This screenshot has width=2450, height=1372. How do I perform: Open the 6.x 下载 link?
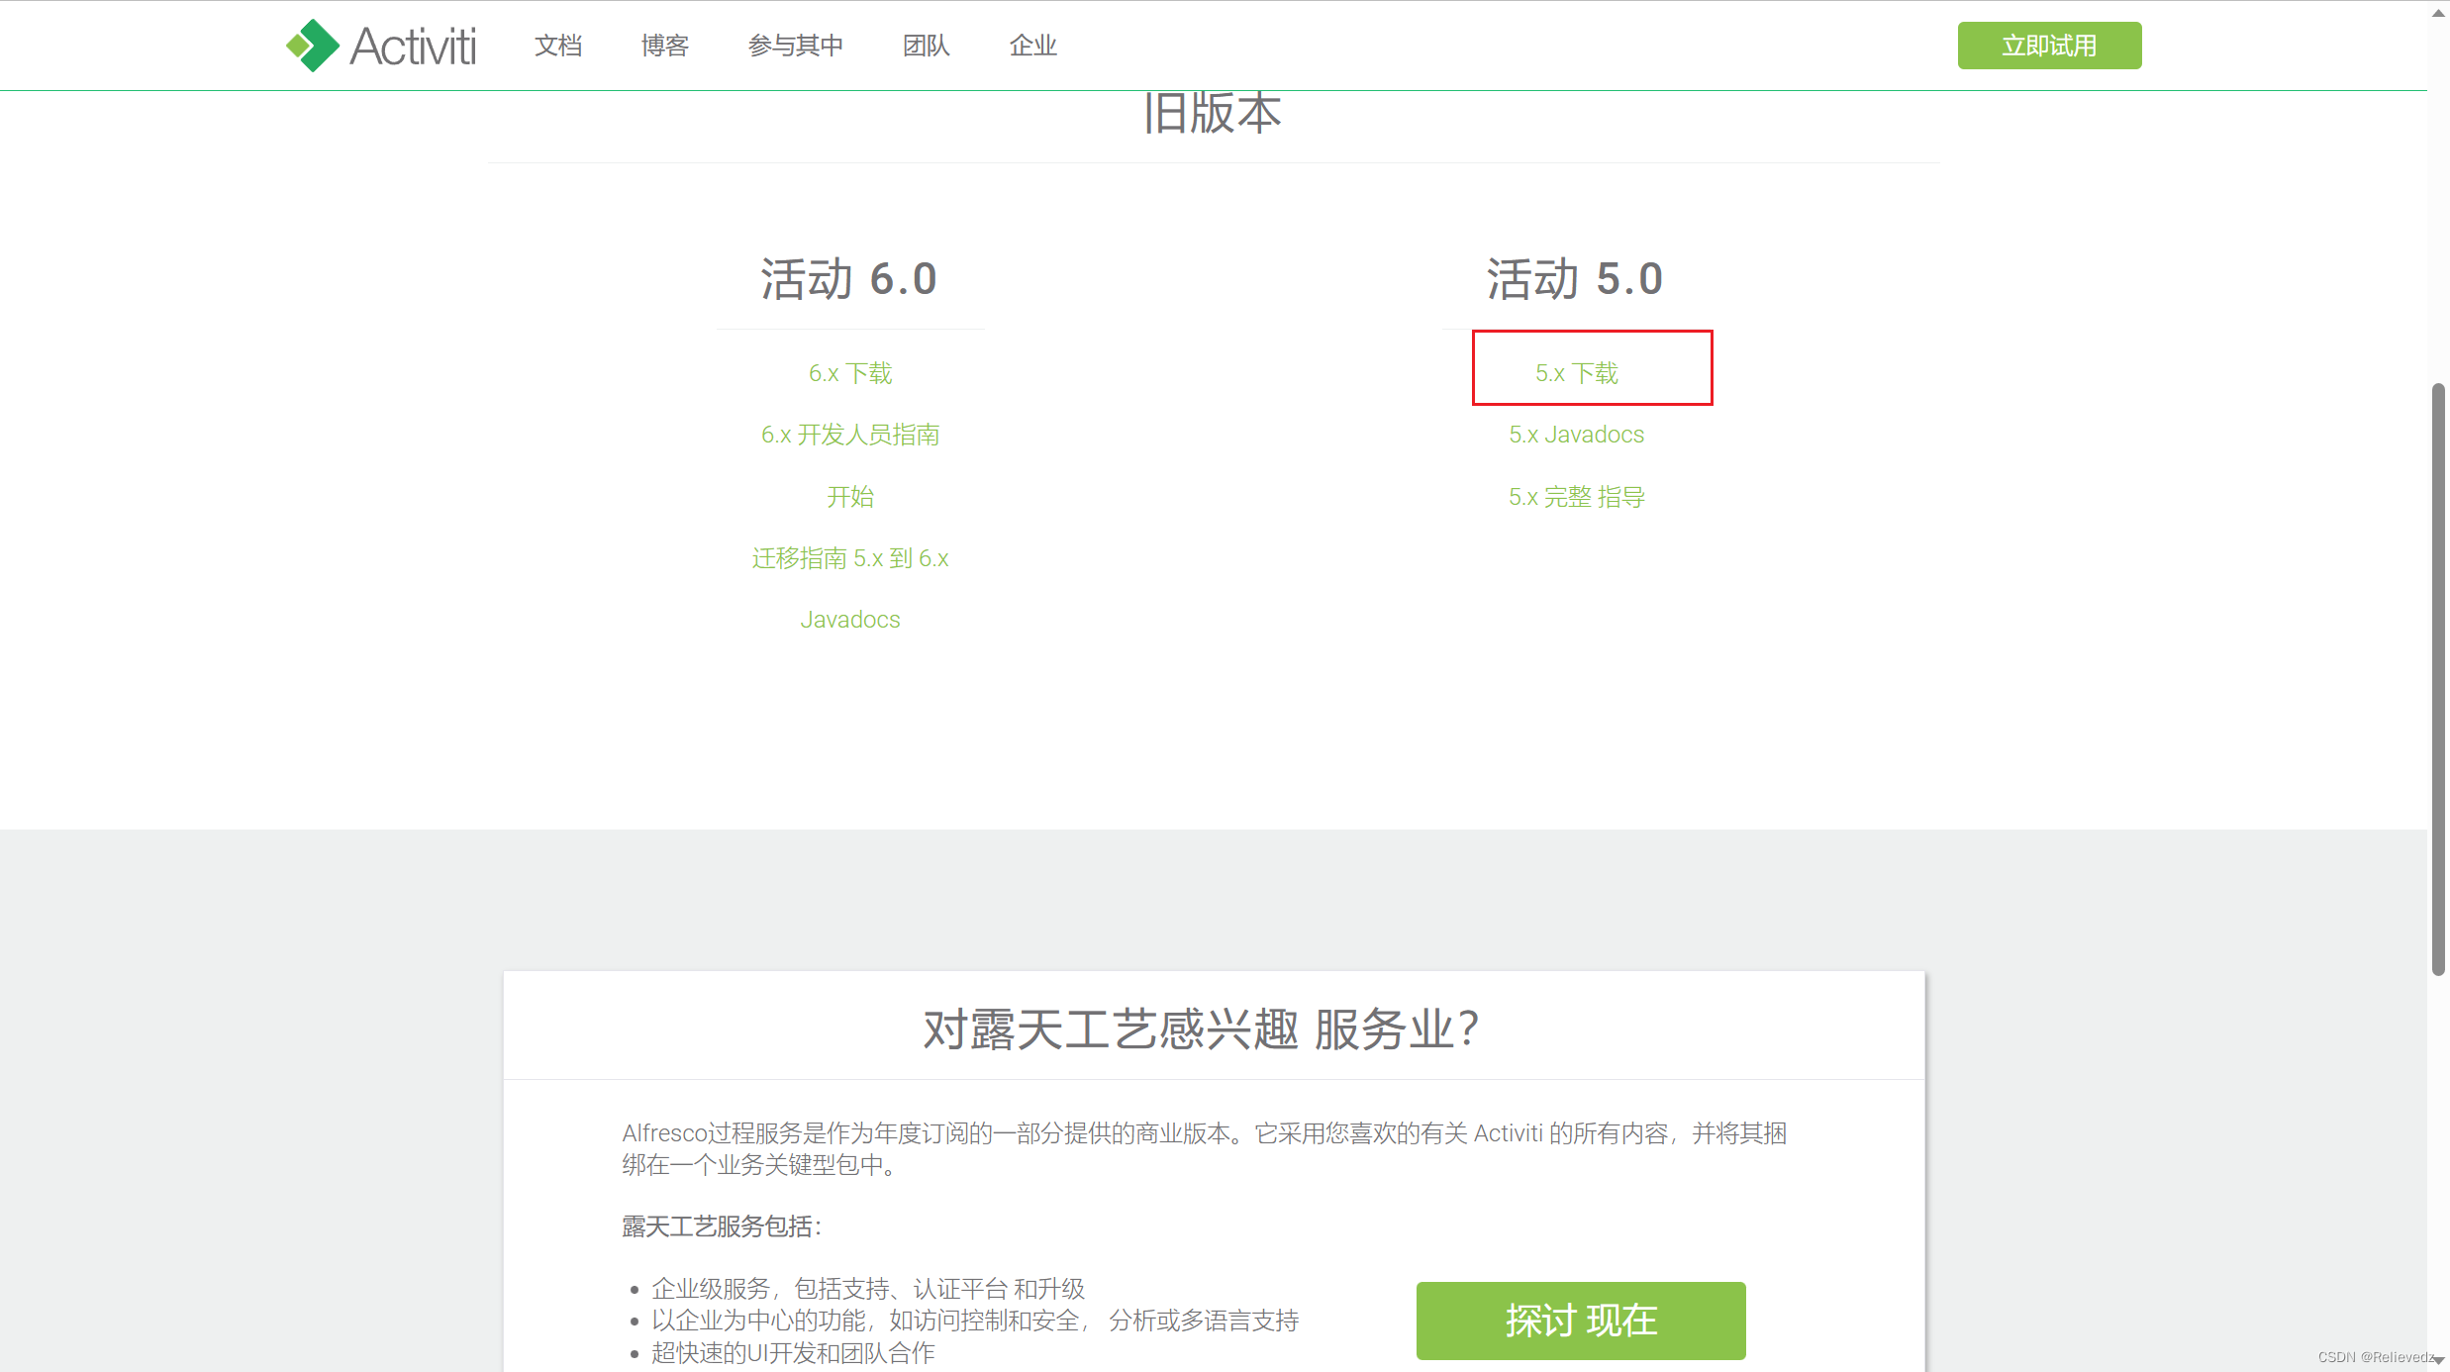click(850, 373)
